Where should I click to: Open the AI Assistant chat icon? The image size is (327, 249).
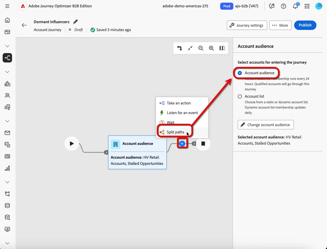(272, 6)
